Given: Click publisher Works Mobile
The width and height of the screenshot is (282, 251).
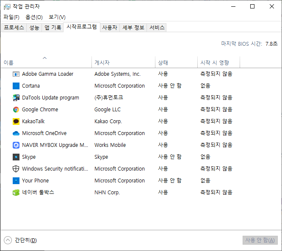Looking at the screenshot, I should point(110,145).
